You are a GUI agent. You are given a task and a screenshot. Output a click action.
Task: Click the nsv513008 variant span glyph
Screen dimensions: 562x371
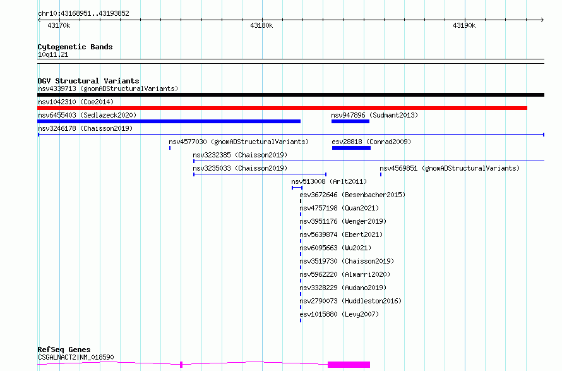(x=297, y=188)
